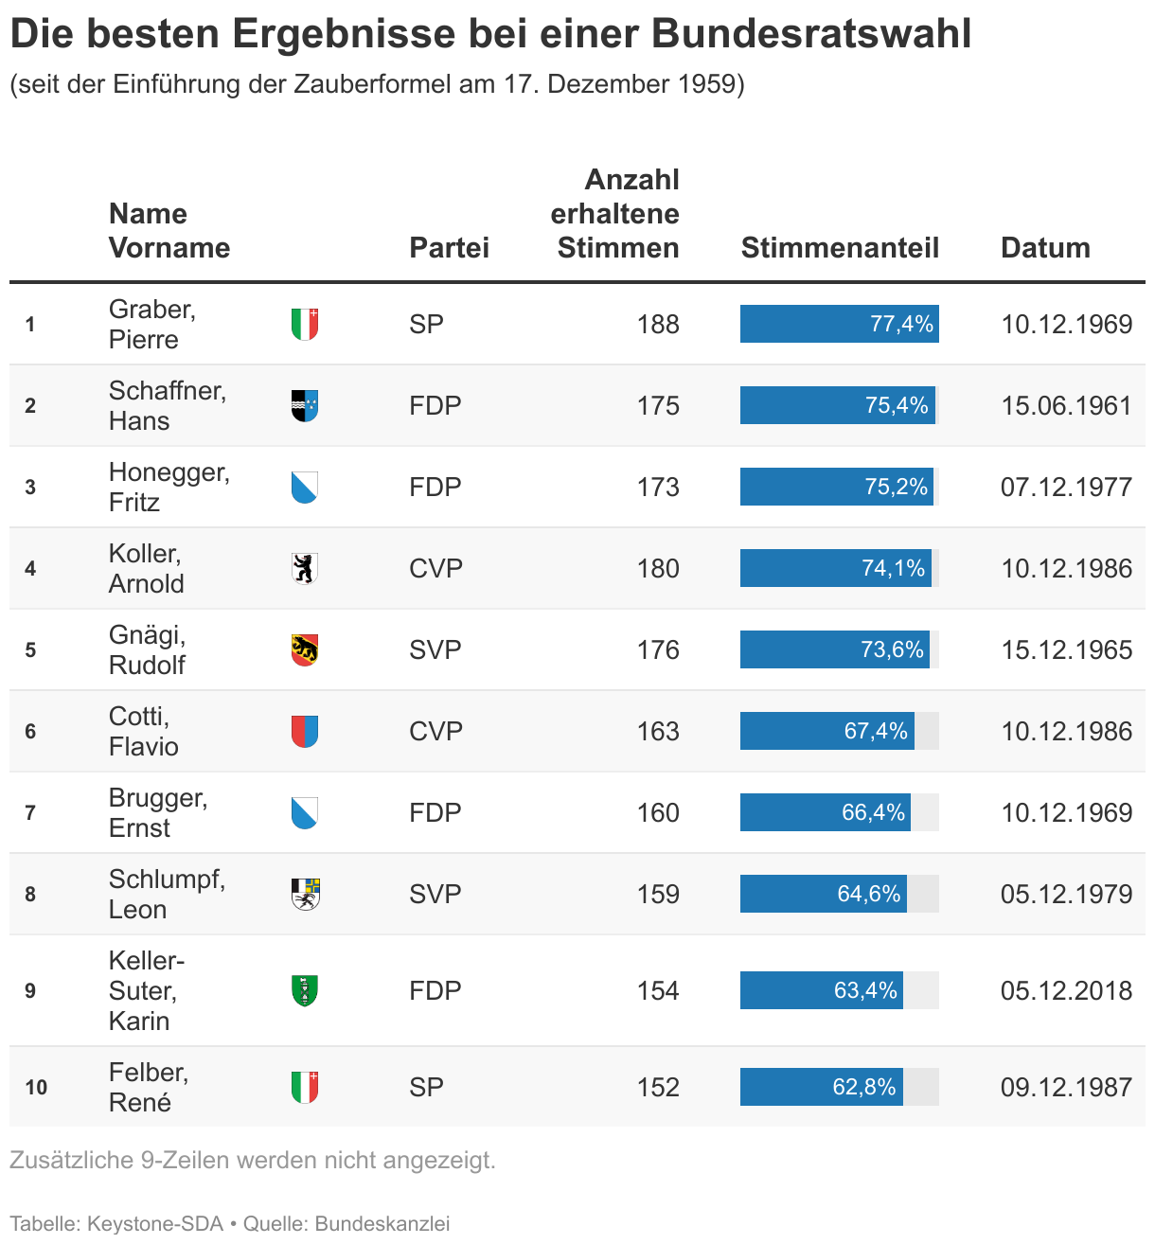Image resolution: width=1155 pixels, height=1244 pixels.
Task: Click the red-blue Ticino shield beside Cotti
Action: 304,732
